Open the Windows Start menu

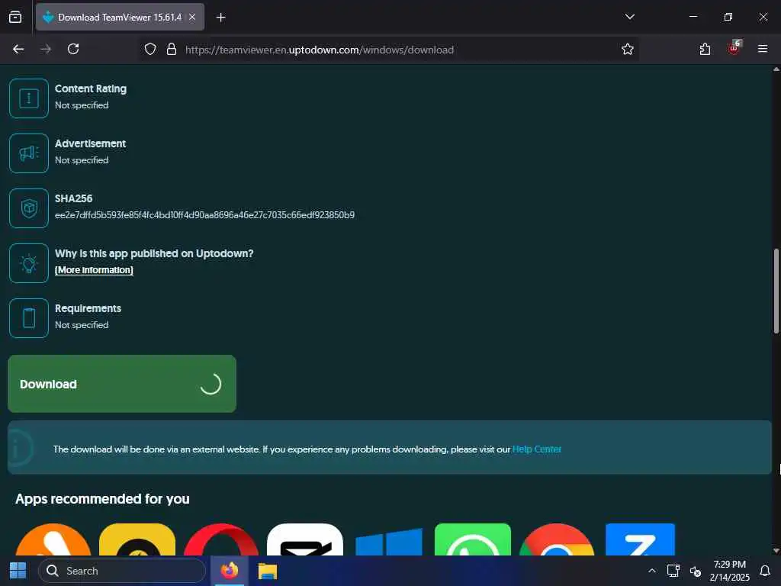point(18,571)
